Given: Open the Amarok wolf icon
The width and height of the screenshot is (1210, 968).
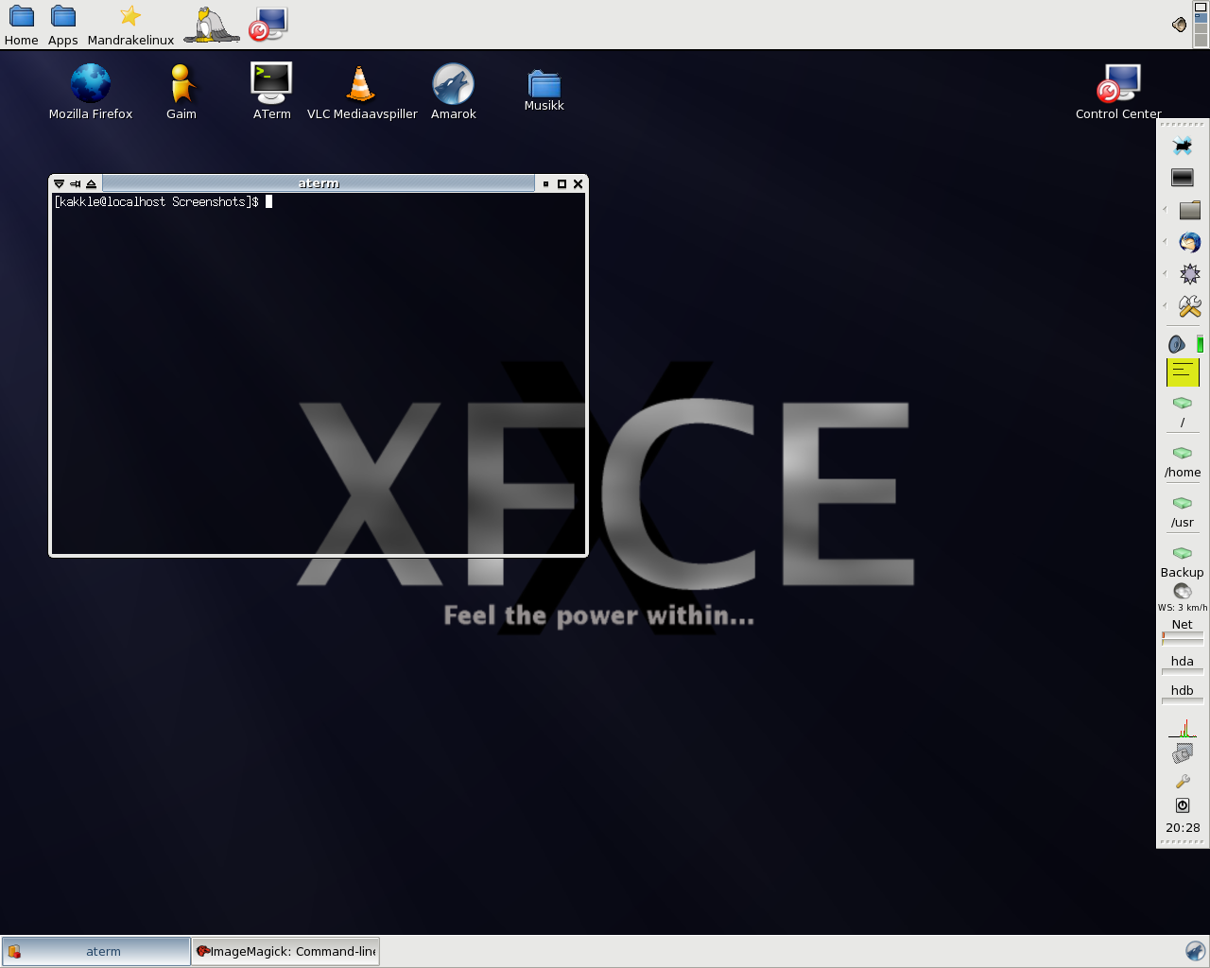Looking at the screenshot, I should [x=454, y=92].
